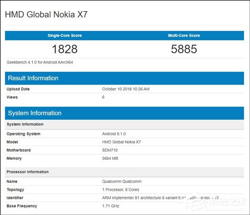Click the Result Information section header

[124, 78]
